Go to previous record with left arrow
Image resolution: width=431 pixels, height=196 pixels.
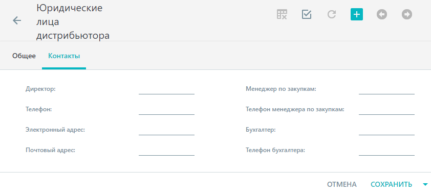(x=382, y=14)
